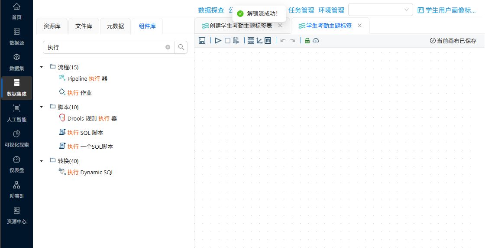Open the 环境管理 link
The width and height of the screenshot is (485, 248).
coord(331,10)
